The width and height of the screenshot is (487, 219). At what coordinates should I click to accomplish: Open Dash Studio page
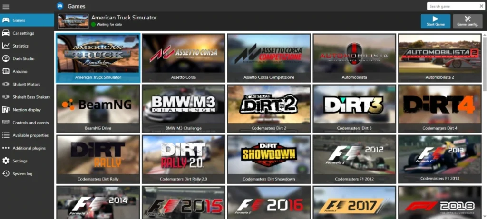(24, 58)
